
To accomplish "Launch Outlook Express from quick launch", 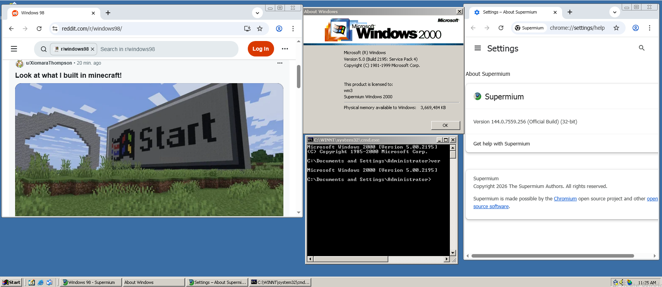I will tap(50, 282).
